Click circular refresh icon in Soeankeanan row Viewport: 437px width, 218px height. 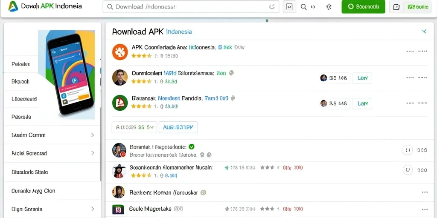pos(408,170)
